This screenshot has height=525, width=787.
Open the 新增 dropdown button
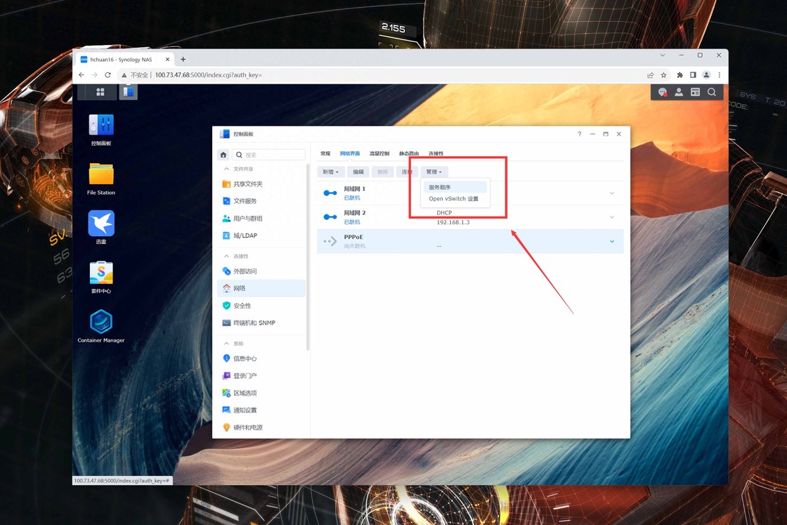330,171
